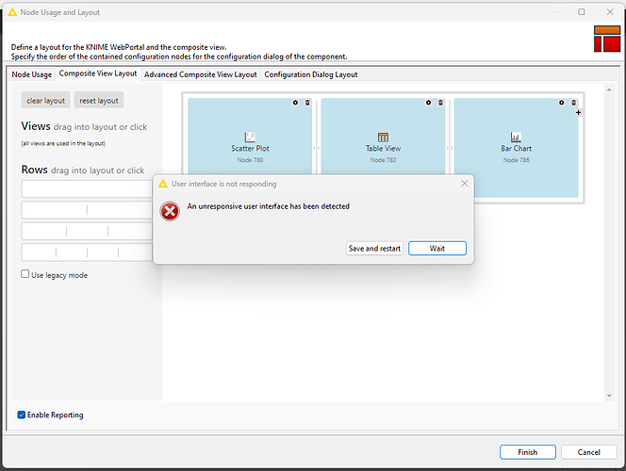Select the single-column row template
Screen dimensions: 626x471
click(x=87, y=189)
